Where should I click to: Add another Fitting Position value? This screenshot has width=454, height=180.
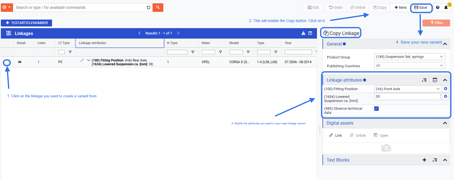click(445, 89)
